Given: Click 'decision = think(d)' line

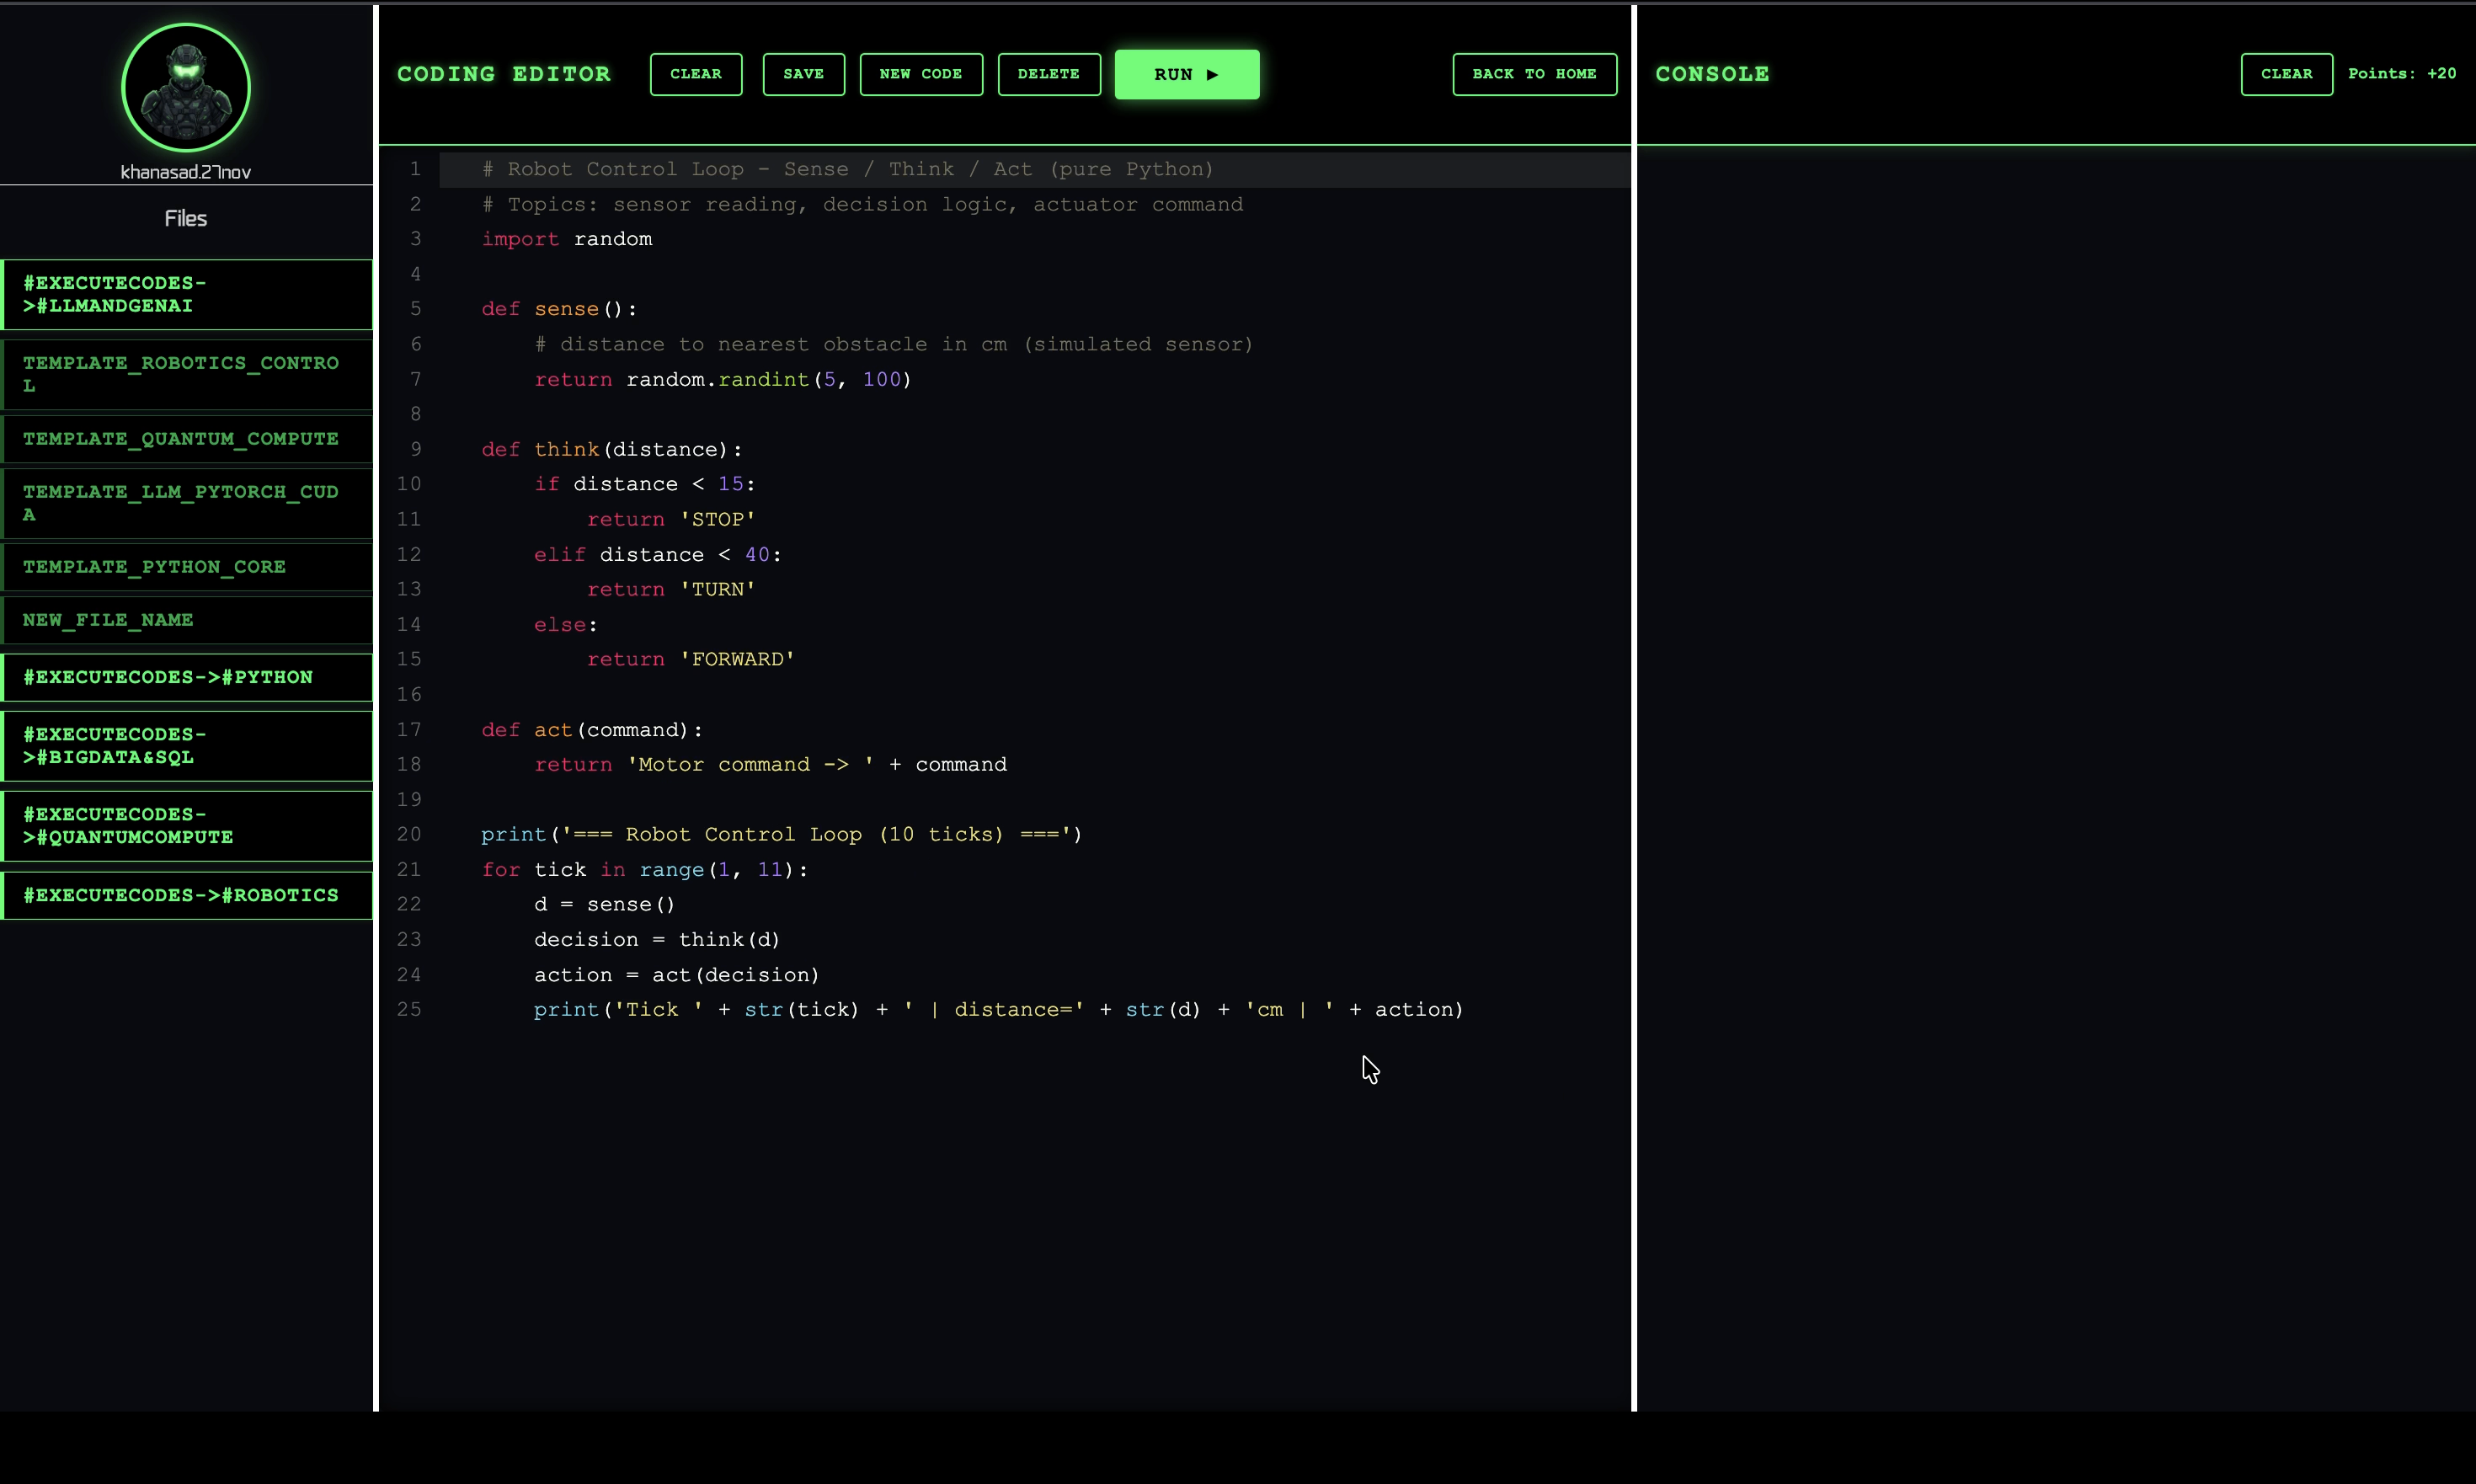Looking at the screenshot, I should tap(657, 939).
